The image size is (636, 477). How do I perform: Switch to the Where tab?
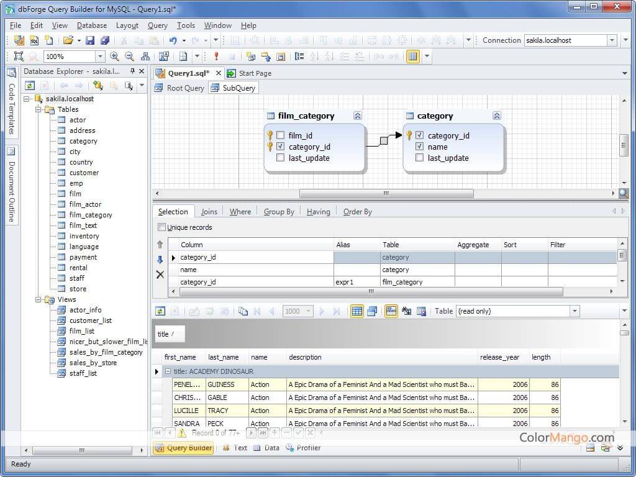[240, 211]
